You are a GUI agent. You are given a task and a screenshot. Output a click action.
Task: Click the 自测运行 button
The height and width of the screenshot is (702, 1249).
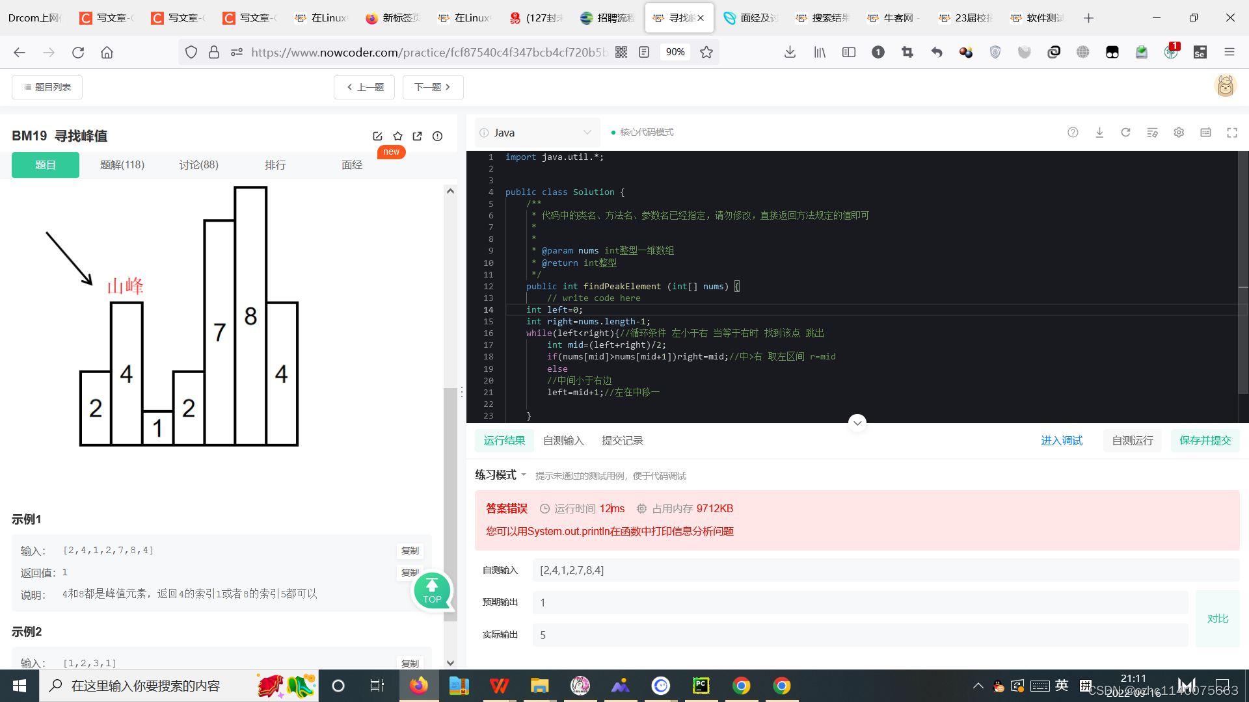click(1132, 441)
